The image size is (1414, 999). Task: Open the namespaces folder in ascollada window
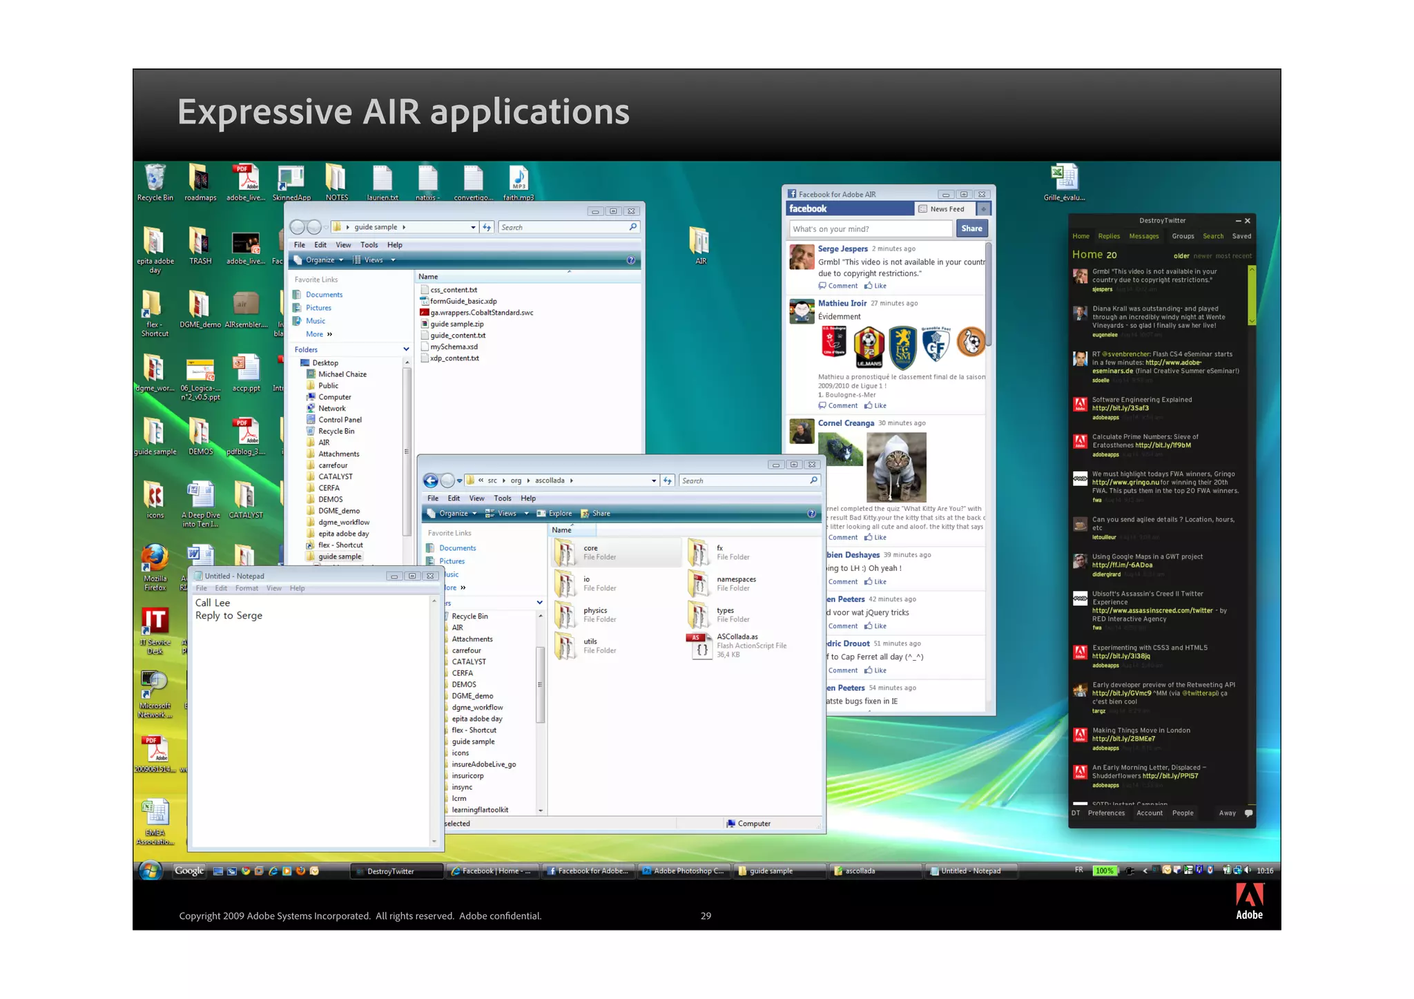[x=722, y=583]
